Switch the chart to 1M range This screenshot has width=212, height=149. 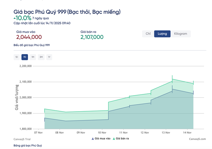click(x=33, y=57)
